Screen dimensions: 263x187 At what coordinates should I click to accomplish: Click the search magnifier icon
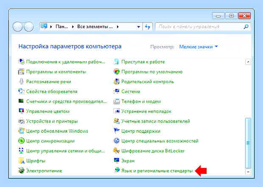click(246, 26)
